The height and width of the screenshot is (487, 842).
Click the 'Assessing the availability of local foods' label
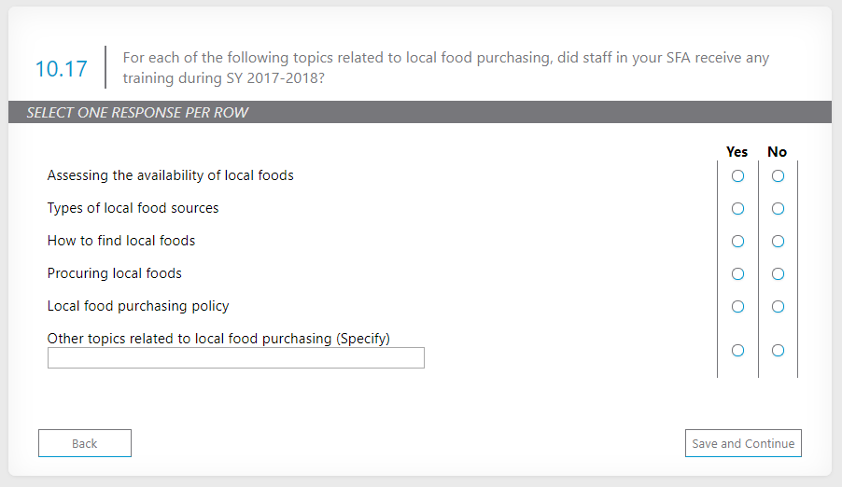(170, 175)
